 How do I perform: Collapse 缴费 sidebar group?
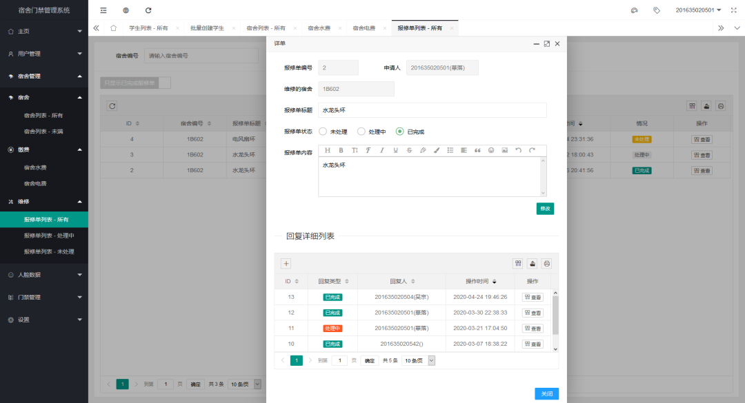pos(44,149)
